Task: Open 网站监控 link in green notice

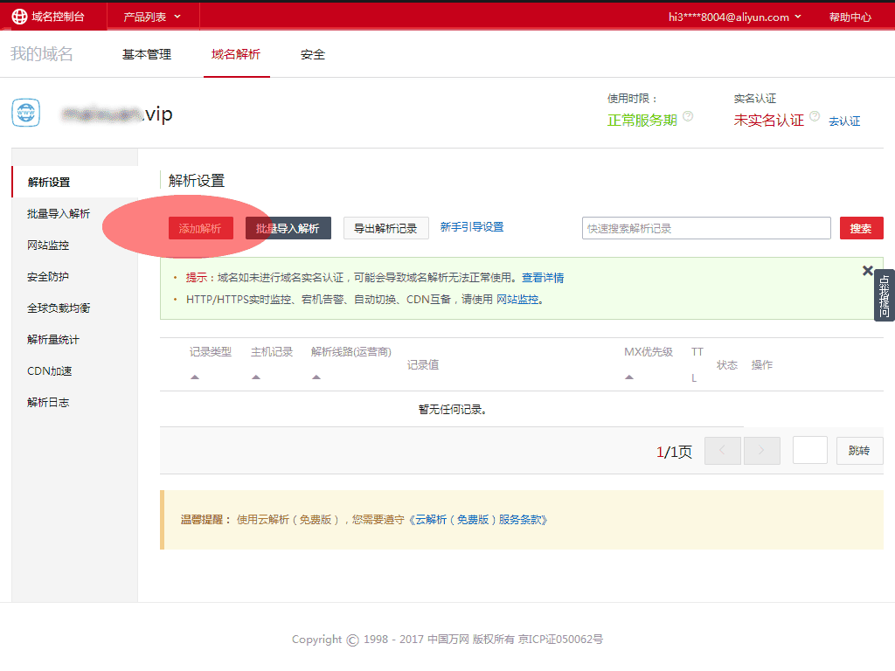Action: click(517, 299)
